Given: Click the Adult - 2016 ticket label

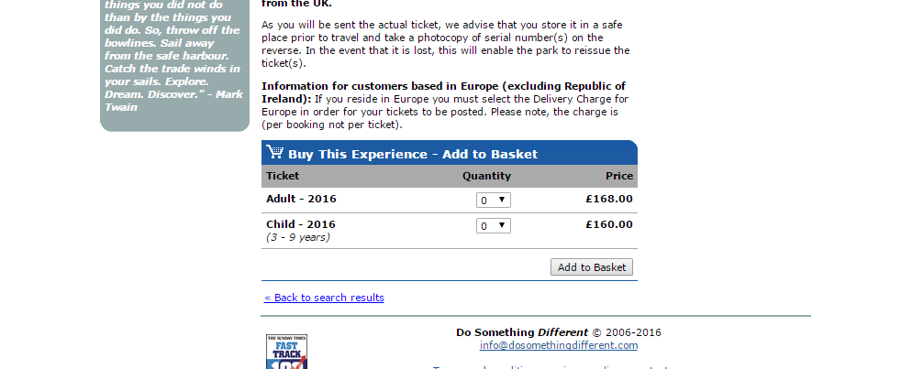Looking at the screenshot, I should click(301, 199).
